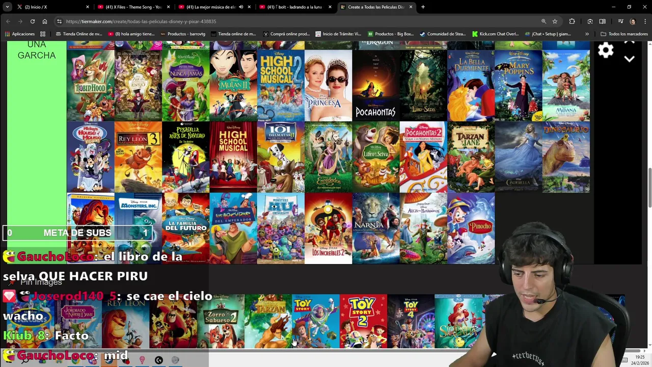Open the Todos los marcadores folder

tap(624, 34)
